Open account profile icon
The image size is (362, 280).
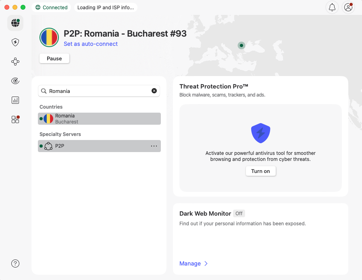click(348, 7)
